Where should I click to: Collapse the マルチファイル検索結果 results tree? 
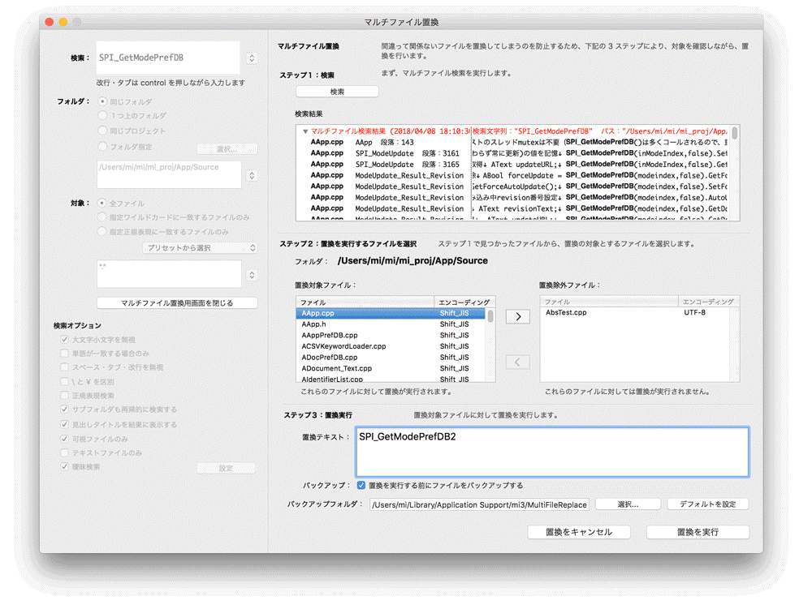305,131
